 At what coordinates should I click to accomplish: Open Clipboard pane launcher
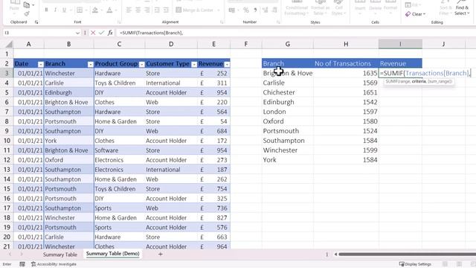(36, 22)
